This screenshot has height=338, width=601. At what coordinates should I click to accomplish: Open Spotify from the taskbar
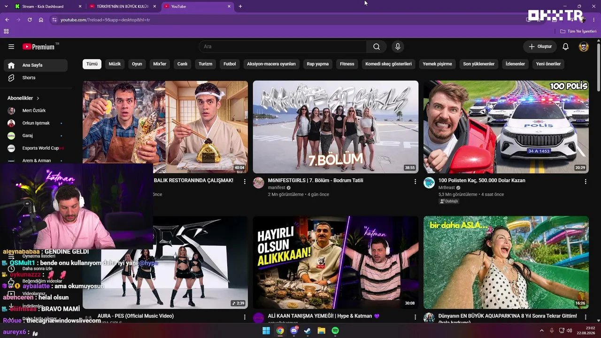(x=335, y=331)
